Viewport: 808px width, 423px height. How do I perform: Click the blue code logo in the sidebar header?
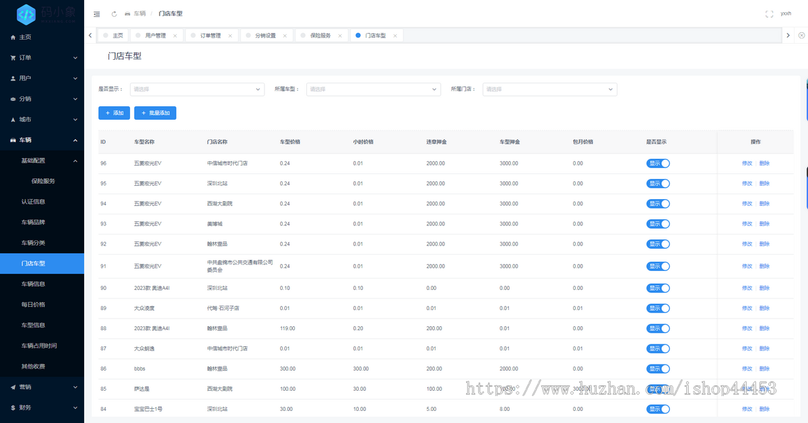[x=26, y=13]
